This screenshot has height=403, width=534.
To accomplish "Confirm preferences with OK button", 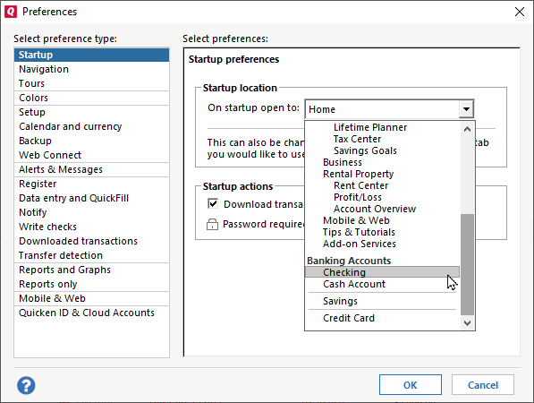I will click(410, 384).
